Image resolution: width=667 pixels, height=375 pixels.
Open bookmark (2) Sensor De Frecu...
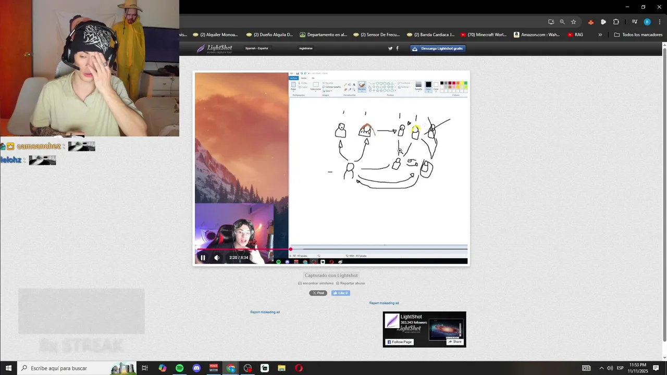coord(376,35)
